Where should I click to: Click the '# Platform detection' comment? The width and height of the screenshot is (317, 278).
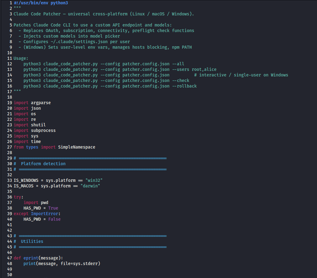point(40,164)
